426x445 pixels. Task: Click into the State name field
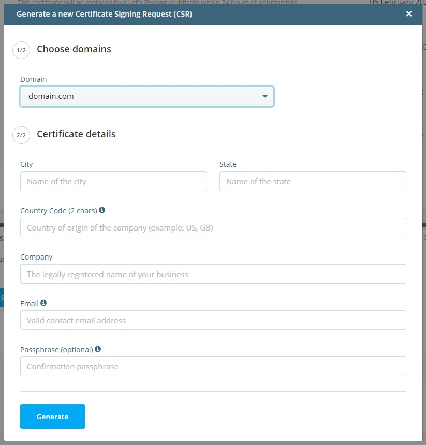[313, 182]
